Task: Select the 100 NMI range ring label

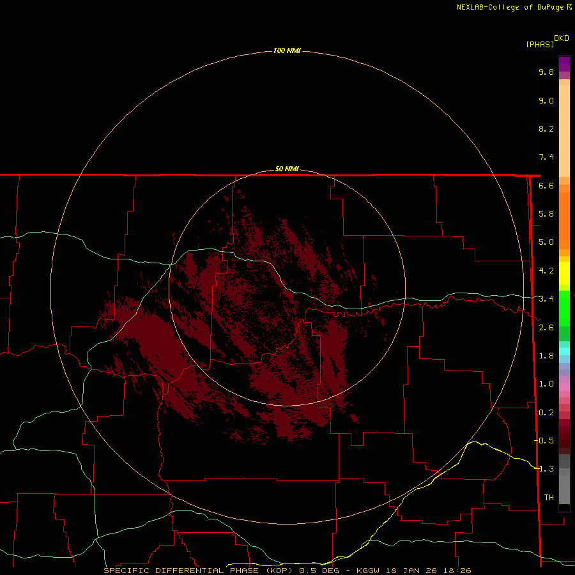Action: tap(287, 50)
